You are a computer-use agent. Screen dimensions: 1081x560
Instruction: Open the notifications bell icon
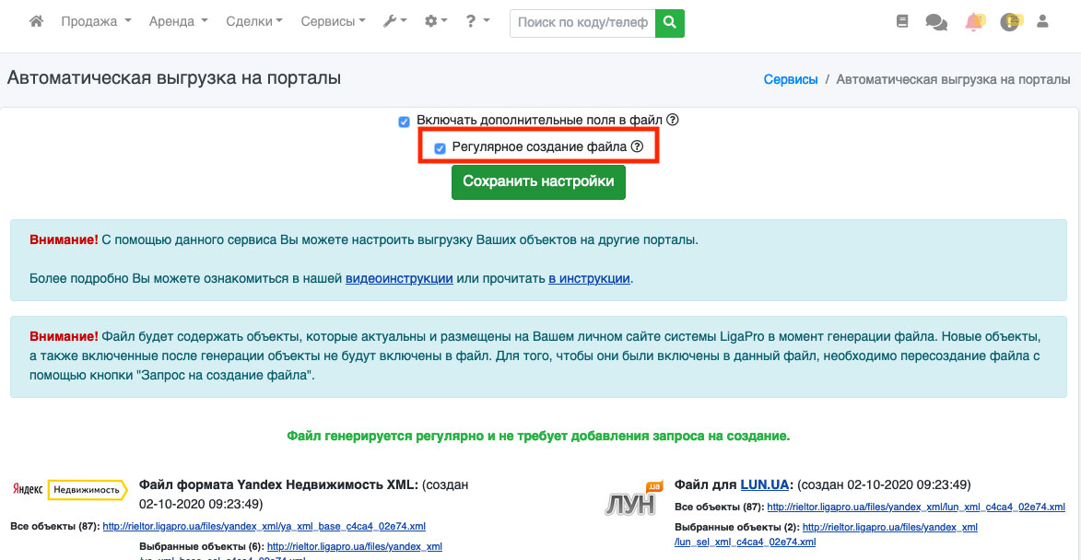click(973, 22)
